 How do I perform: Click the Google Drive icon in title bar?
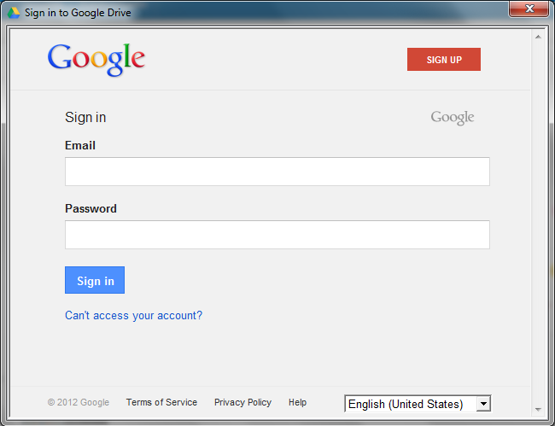14,13
